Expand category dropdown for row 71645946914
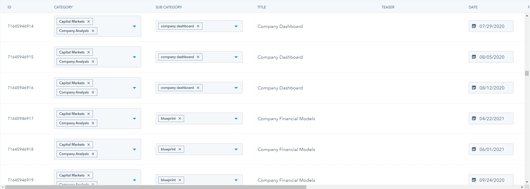Screen dimensions: 530x189 point(134,26)
